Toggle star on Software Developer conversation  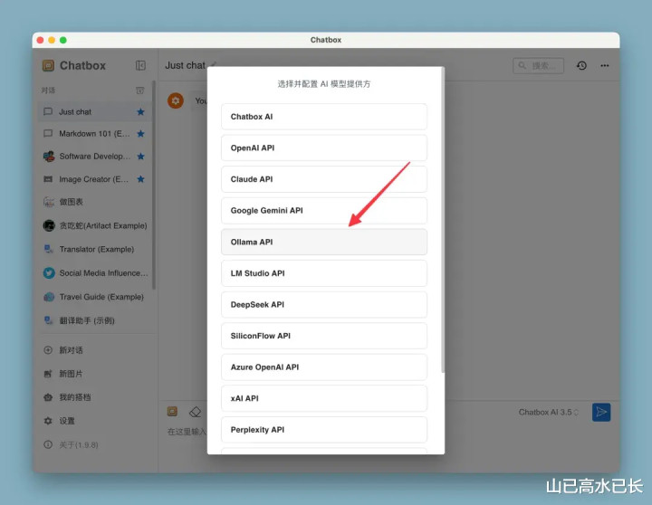[x=140, y=157]
